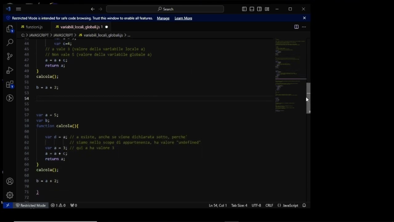Image resolution: width=394 pixels, height=222 pixels.
Task: Click 'b = a + 2;' on line 69
Action: (47, 181)
